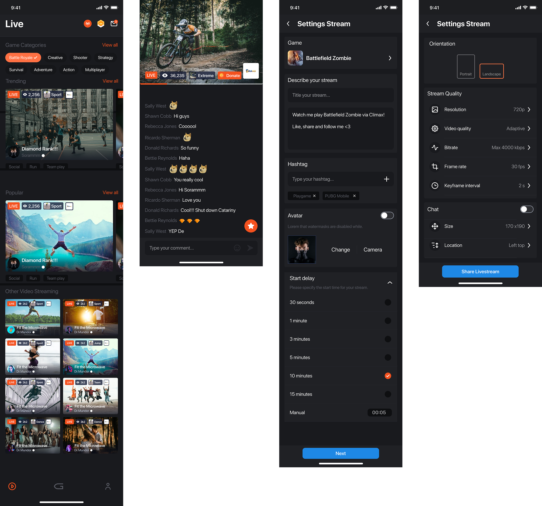Toggle the Avatar switch
Screen dimensions: 542x506
(x=387, y=215)
